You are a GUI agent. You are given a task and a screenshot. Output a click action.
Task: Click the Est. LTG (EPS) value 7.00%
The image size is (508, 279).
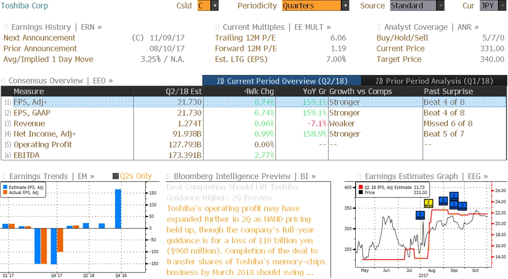click(x=336, y=59)
